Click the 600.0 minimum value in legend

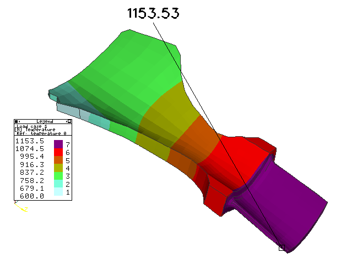[29, 196]
